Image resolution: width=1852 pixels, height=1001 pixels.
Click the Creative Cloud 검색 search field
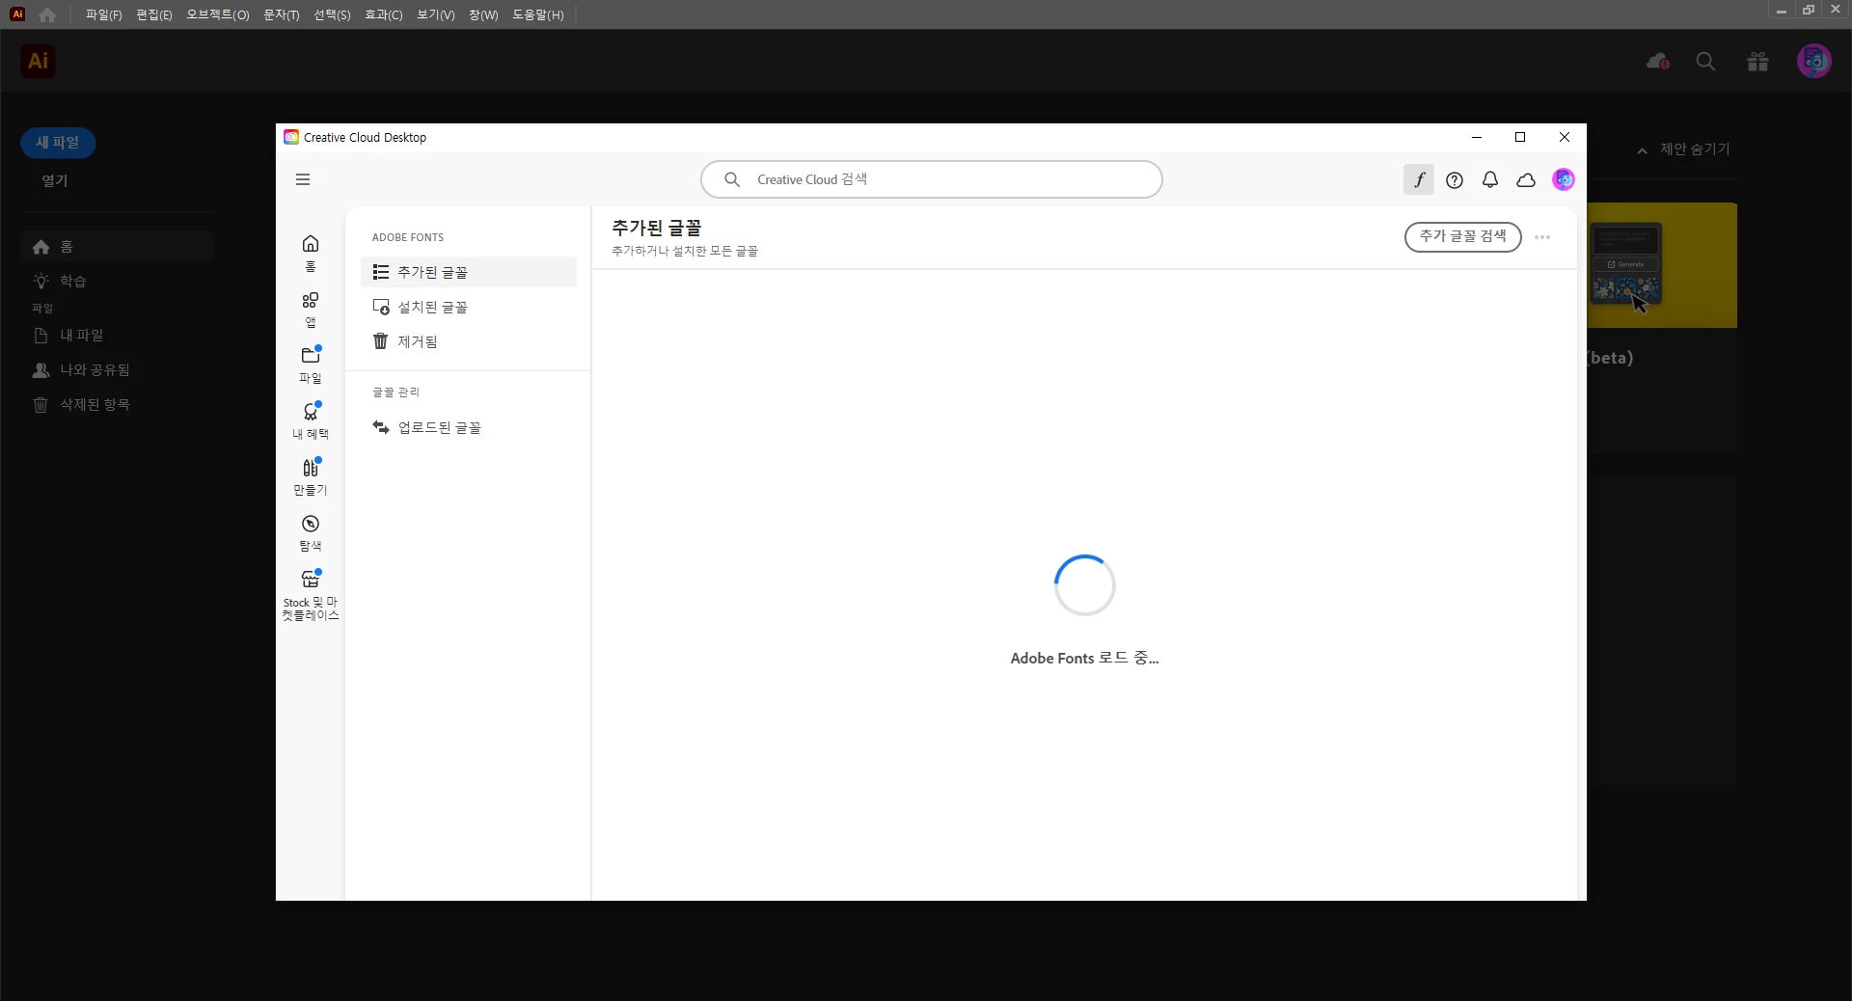(932, 179)
